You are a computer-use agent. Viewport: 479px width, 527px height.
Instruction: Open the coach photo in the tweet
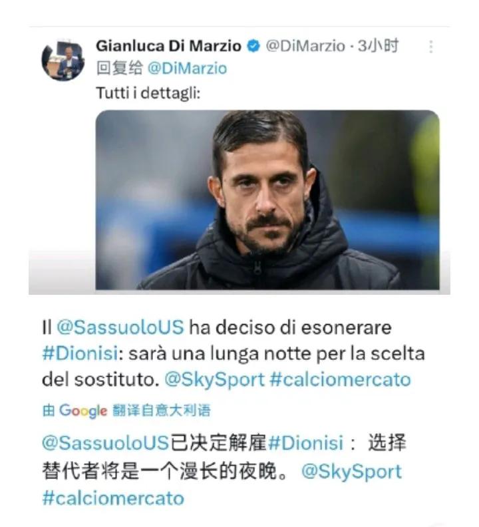267,200
